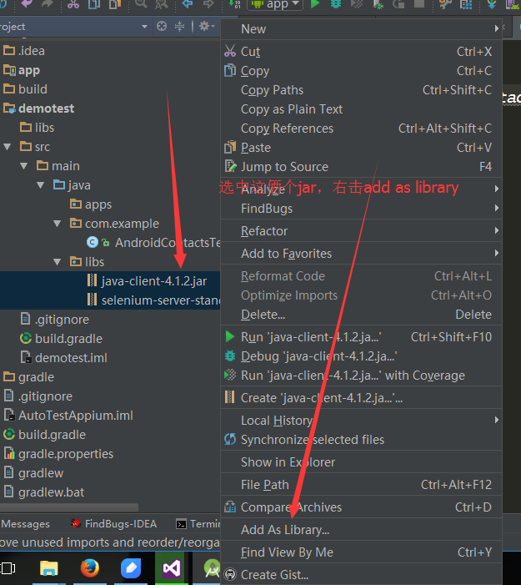Open Visual Studio from the taskbar
Viewport: 521px width, 585px height.
click(172, 568)
